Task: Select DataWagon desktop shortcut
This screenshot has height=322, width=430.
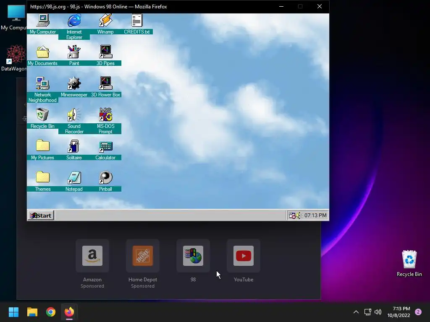Action: click(x=14, y=58)
